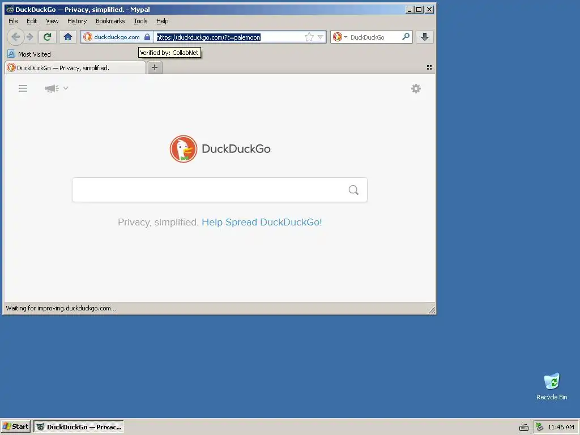Reload the page with the refresh icon
Image resolution: width=580 pixels, height=435 pixels.
coord(48,37)
